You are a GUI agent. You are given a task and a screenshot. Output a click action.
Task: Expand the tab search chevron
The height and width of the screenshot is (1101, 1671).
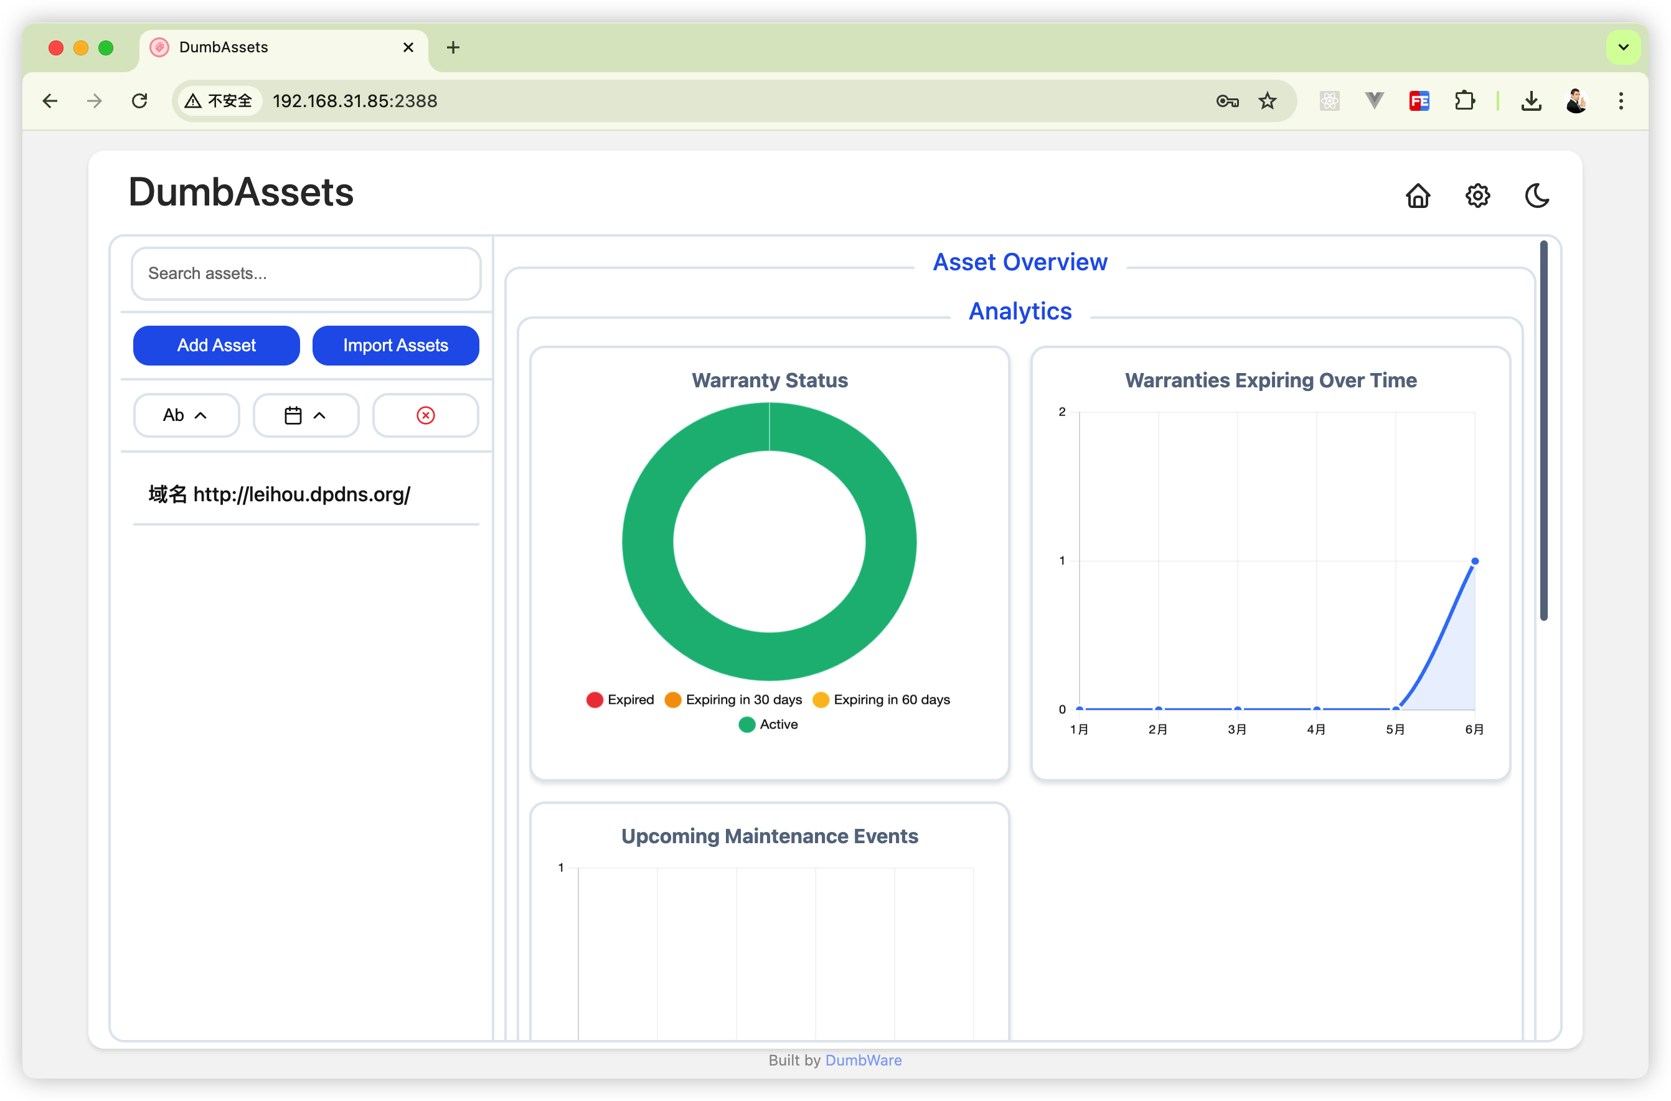[x=1623, y=47]
